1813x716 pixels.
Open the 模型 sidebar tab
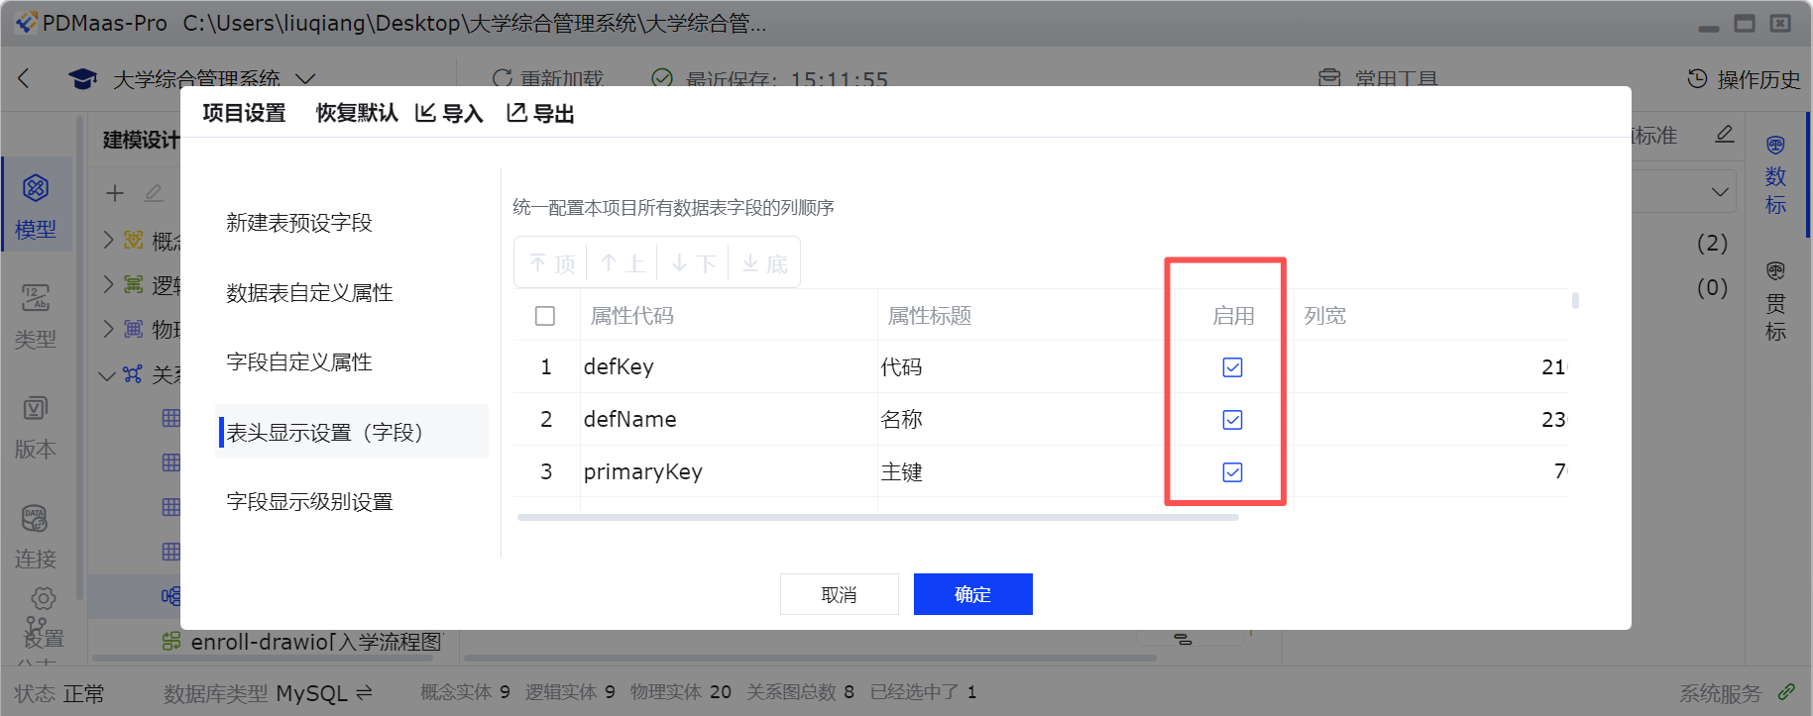click(36, 205)
